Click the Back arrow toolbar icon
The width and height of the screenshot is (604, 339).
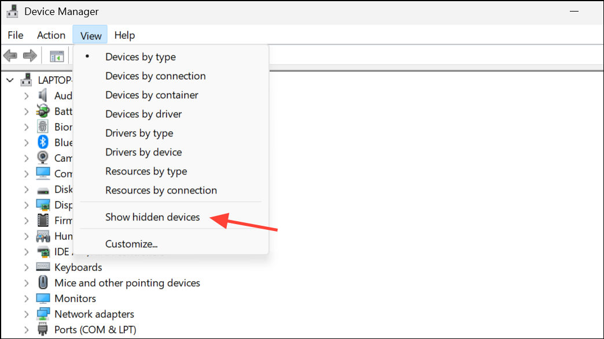(10, 56)
